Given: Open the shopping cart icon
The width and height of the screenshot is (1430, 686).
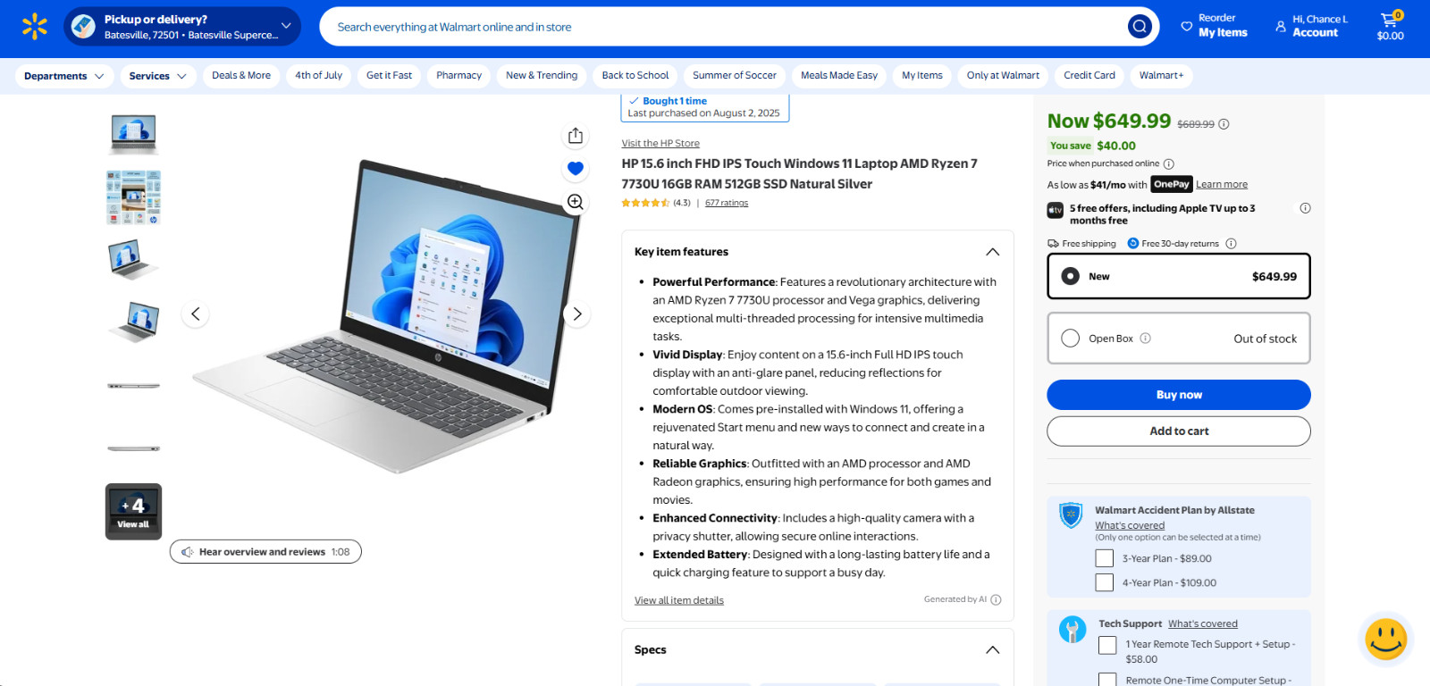Looking at the screenshot, I should [x=1389, y=20].
